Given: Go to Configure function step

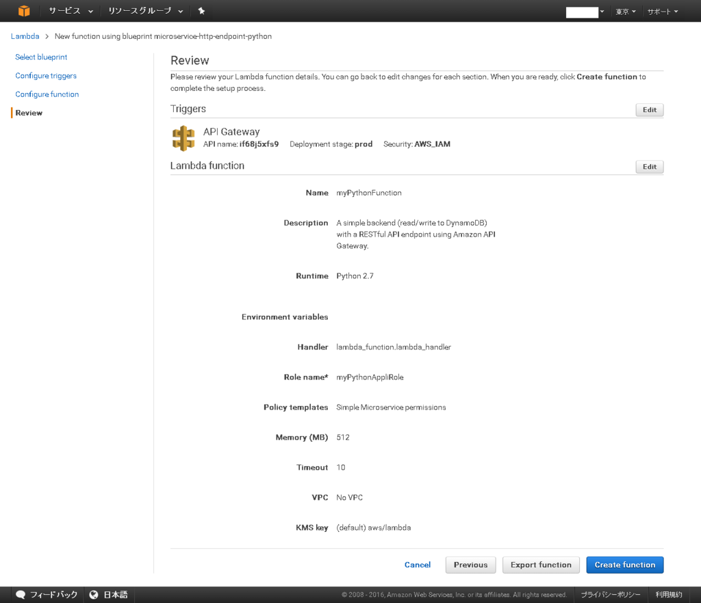Looking at the screenshot, I should (x=47, y=94).
